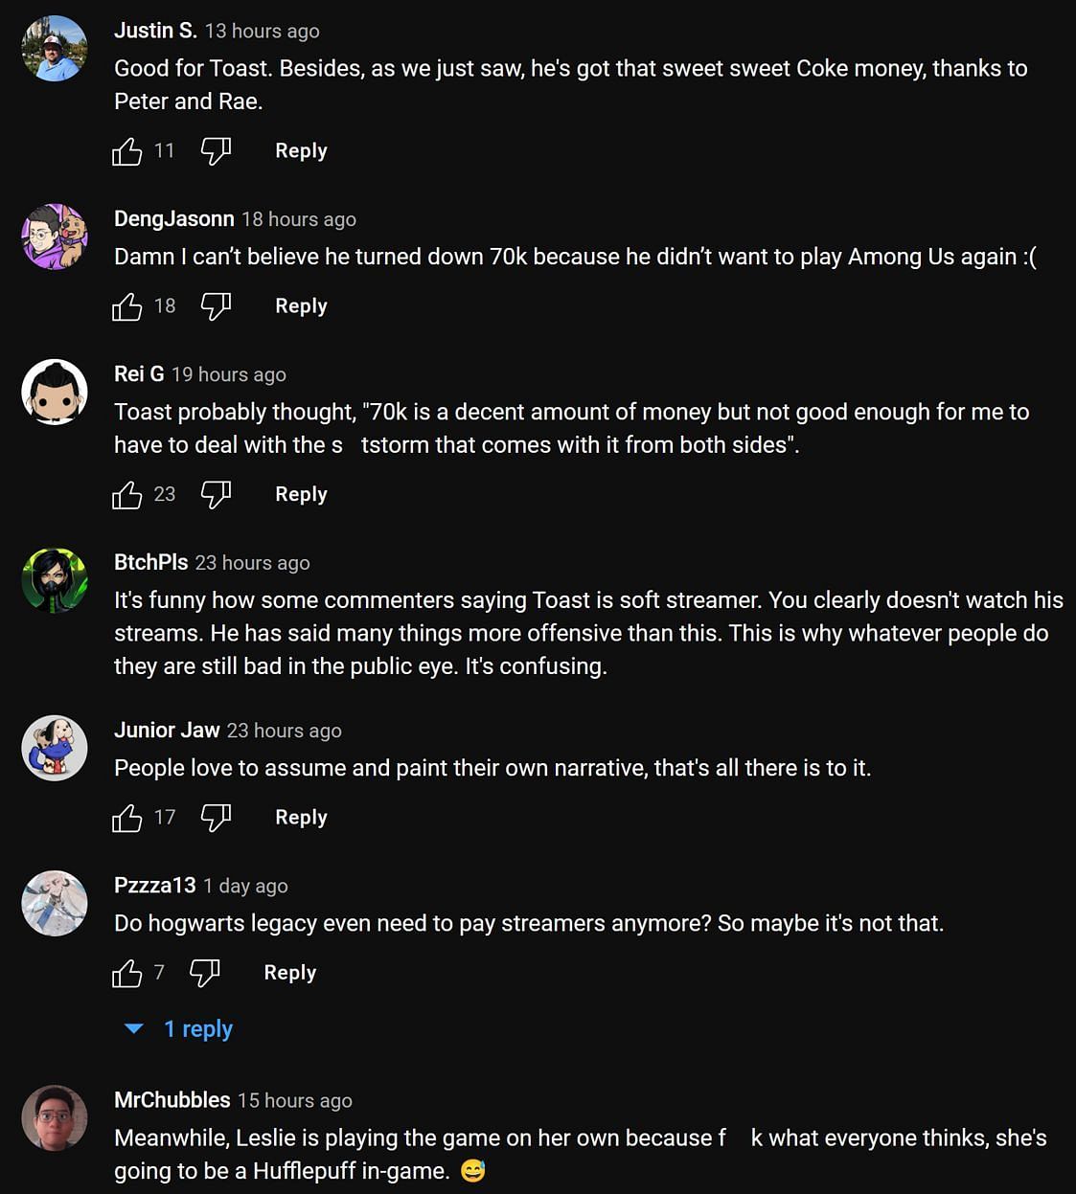Reply to Justin S.'s comment
The image size is (1076, 1194).
pos(301,150)
